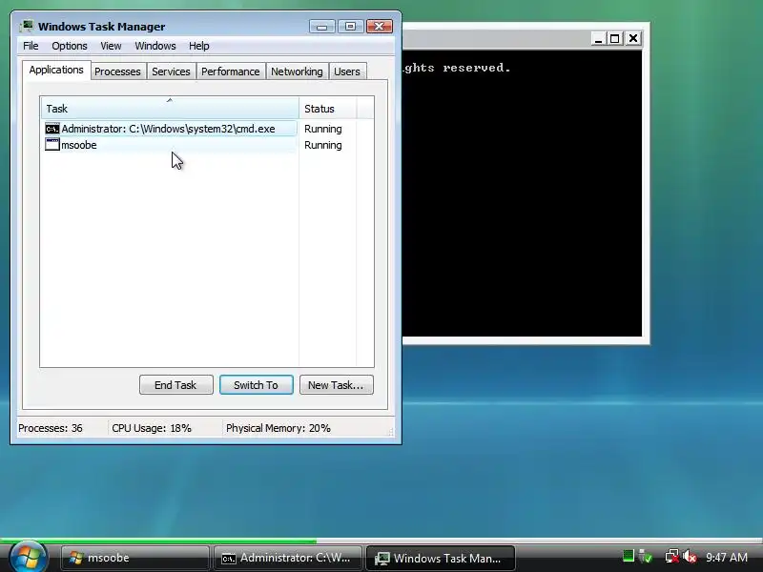This screenshot has width=763, height=572.
Task: Click Running status of msoobe row
Action: (x=323, y=145)
